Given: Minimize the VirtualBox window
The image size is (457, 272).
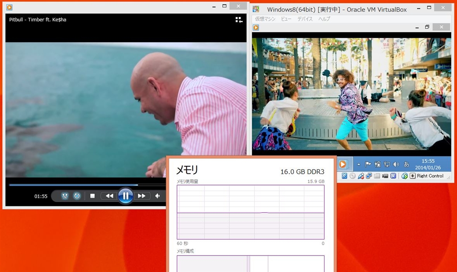Looking at the screenshot, I should [419, 8].
